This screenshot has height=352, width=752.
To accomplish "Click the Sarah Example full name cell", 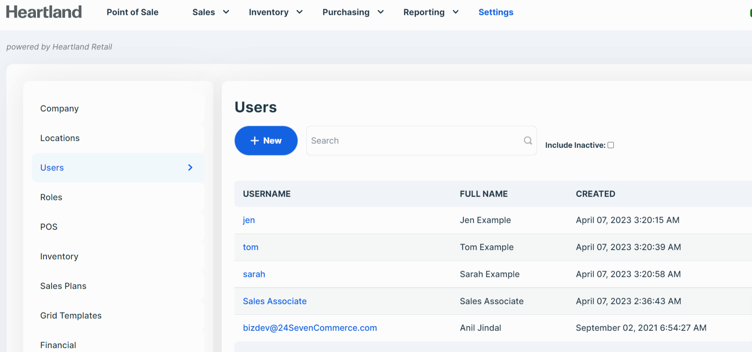I will click(x=490, y=274).
